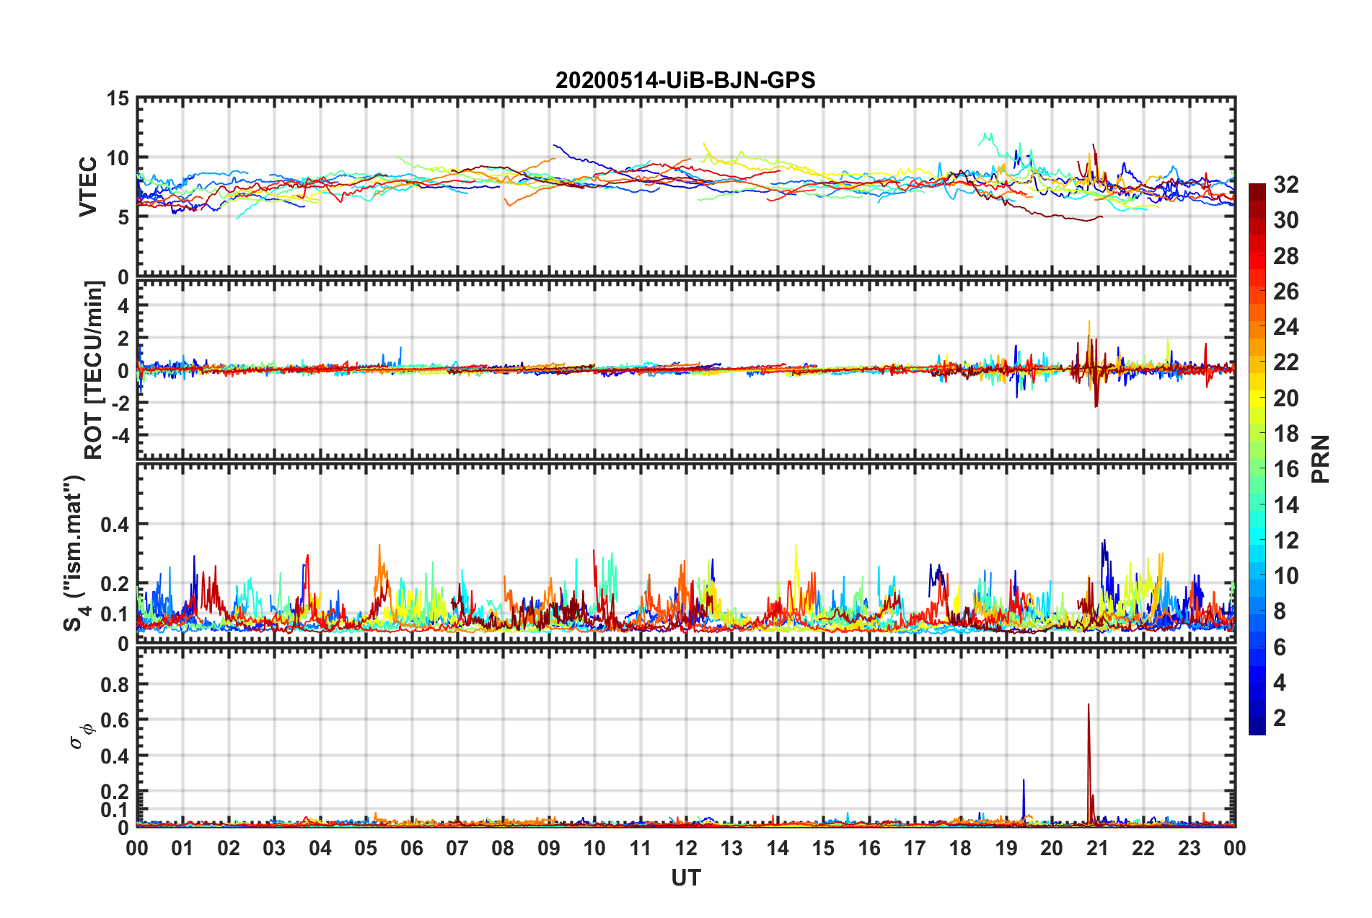
Task: Select colorbar tick label 20
Action: 1285,398
